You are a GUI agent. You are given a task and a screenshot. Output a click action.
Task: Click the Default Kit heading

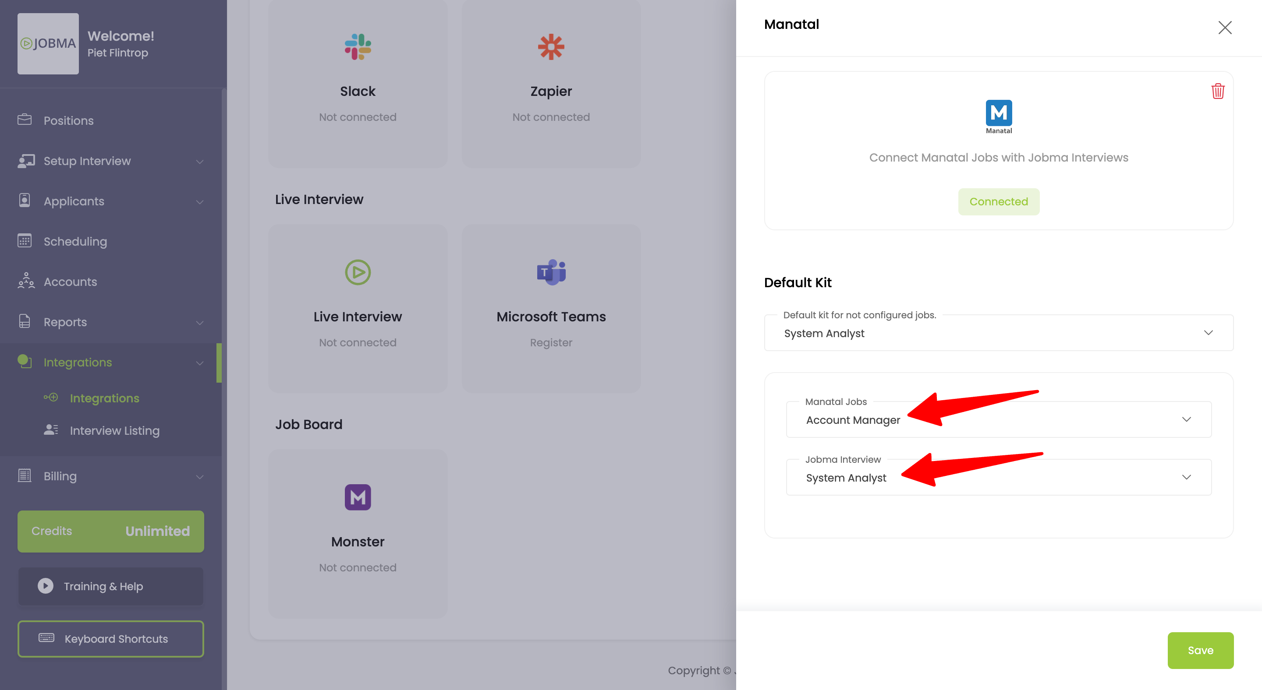point(798,282)
